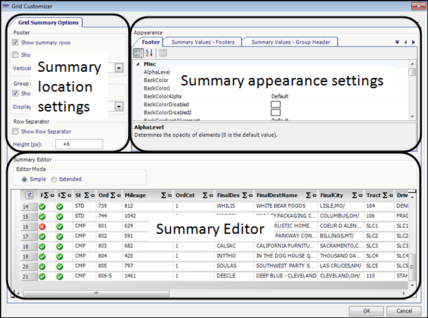Select the Extended editor mode radio button
Screen dimensions: 428x318
[x=55, y=179]
